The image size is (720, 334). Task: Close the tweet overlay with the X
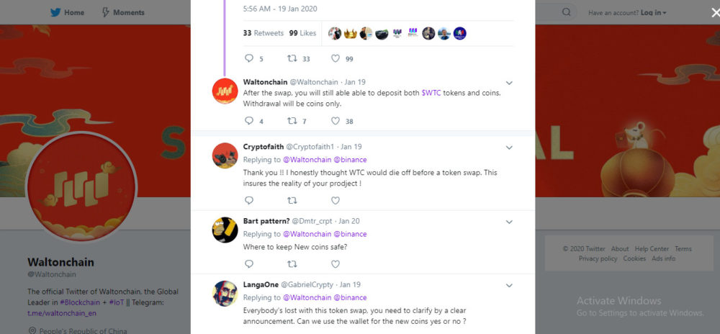click(x=706, y=12)
